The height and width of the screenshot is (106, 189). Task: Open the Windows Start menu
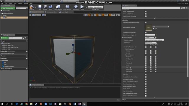(x=2, y=104)
